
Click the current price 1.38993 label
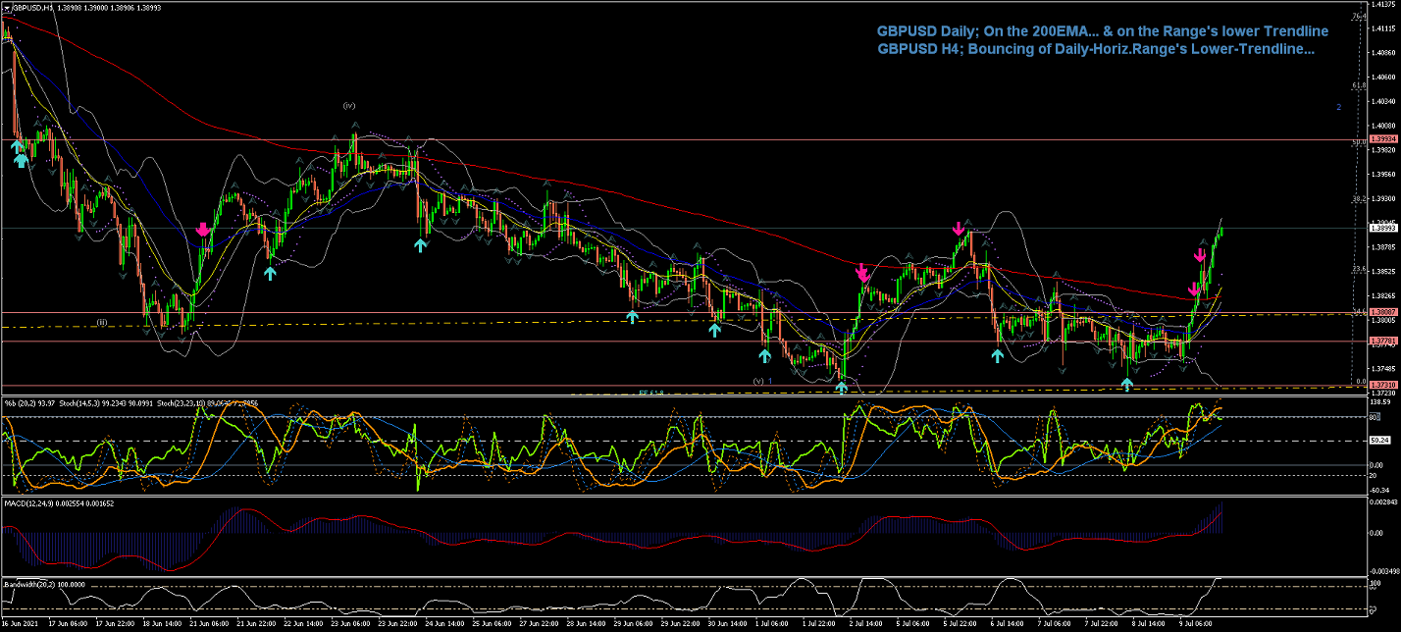[1382, 228]
